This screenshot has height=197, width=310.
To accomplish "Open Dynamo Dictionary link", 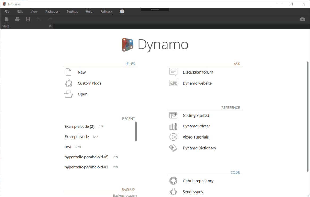I will [199, 148].
